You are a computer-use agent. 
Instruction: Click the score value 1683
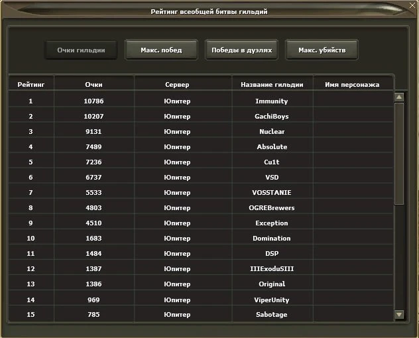[x=93, y=239]
